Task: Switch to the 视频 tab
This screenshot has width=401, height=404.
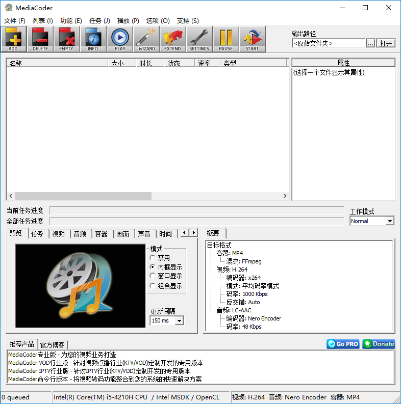Action: [x=59, y=234]
